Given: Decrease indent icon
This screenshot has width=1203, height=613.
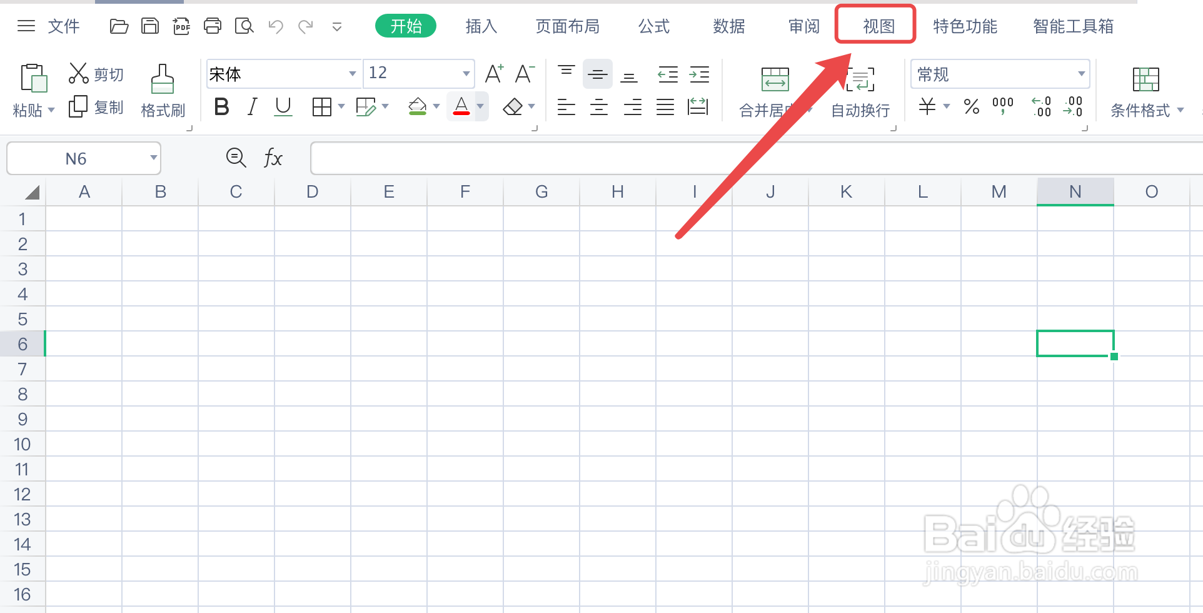Looking at the screenshot, I should tap(668, 75).
